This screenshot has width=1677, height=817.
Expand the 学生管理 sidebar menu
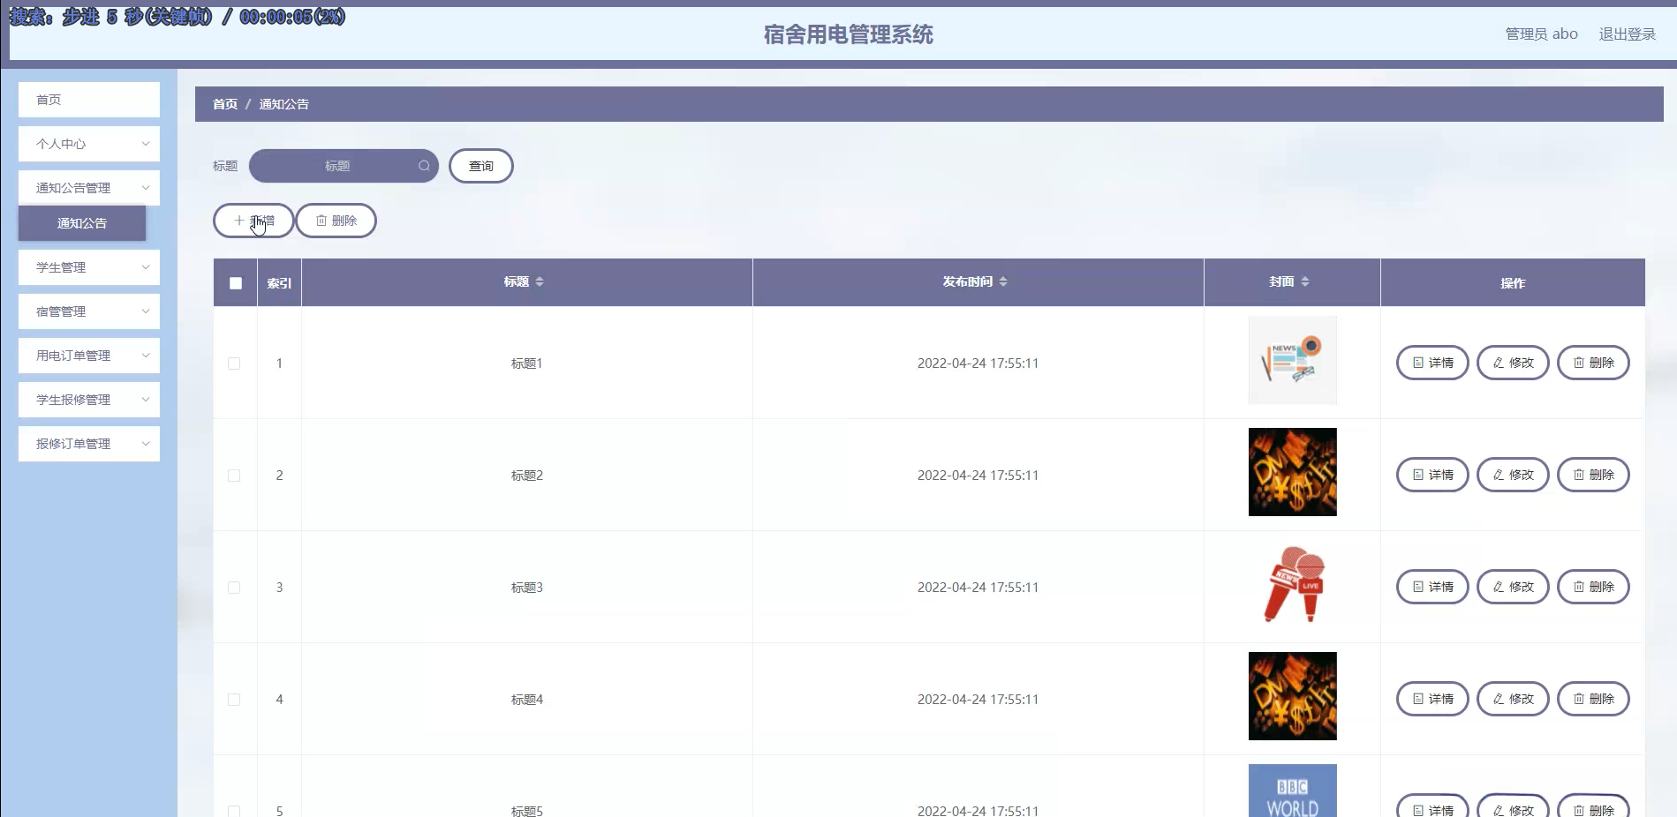point(89,267)
